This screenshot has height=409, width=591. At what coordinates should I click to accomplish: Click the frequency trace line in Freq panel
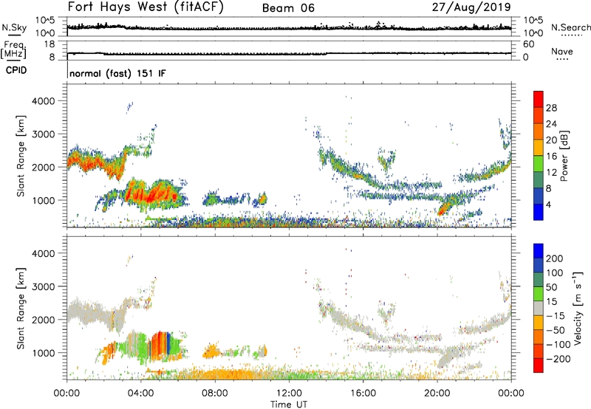point(289,53)
